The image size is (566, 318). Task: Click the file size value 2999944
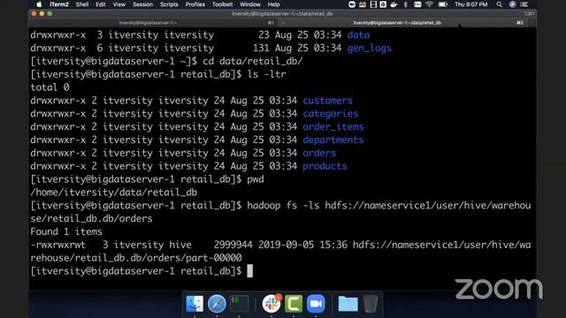coord(233,245)
